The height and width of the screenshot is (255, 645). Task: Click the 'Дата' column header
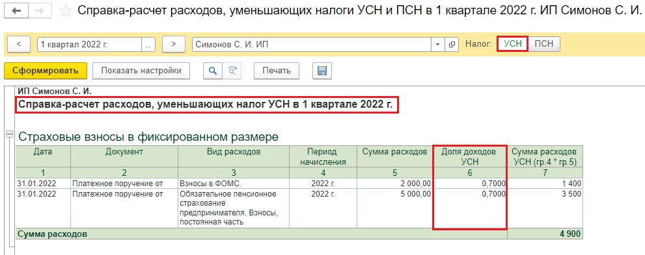pos(43,156)
